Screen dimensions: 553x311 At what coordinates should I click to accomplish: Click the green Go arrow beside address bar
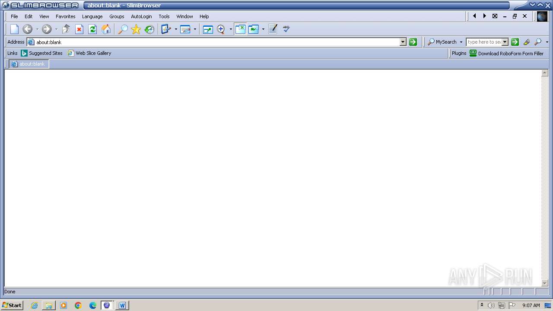[413, 42]
